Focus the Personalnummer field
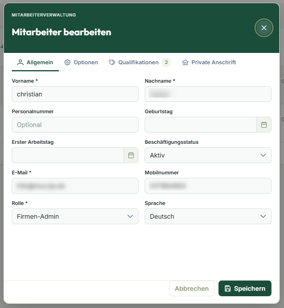Screen dimensions: 284x308 click(x=75, y=125)
